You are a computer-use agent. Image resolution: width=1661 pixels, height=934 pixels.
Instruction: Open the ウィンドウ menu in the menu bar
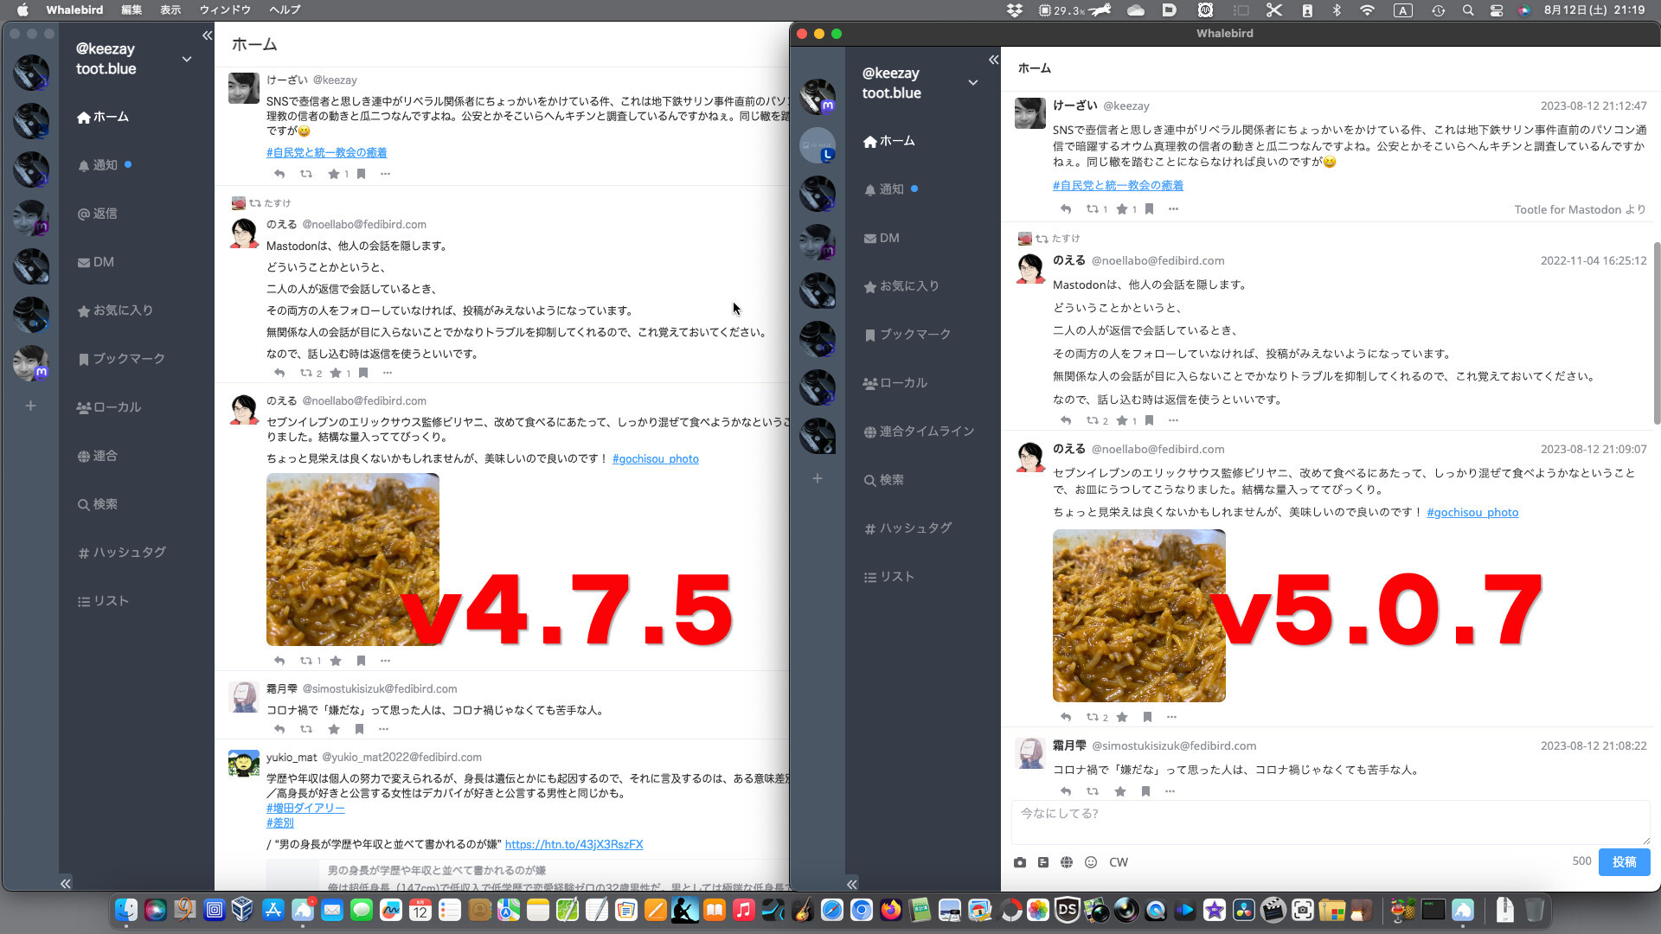pyautogui.click(x=225, y=10)
